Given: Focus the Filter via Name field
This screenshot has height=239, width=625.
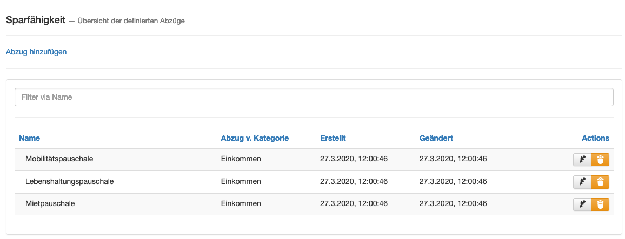Looking at the screenshot, I should tap(314, 97).
